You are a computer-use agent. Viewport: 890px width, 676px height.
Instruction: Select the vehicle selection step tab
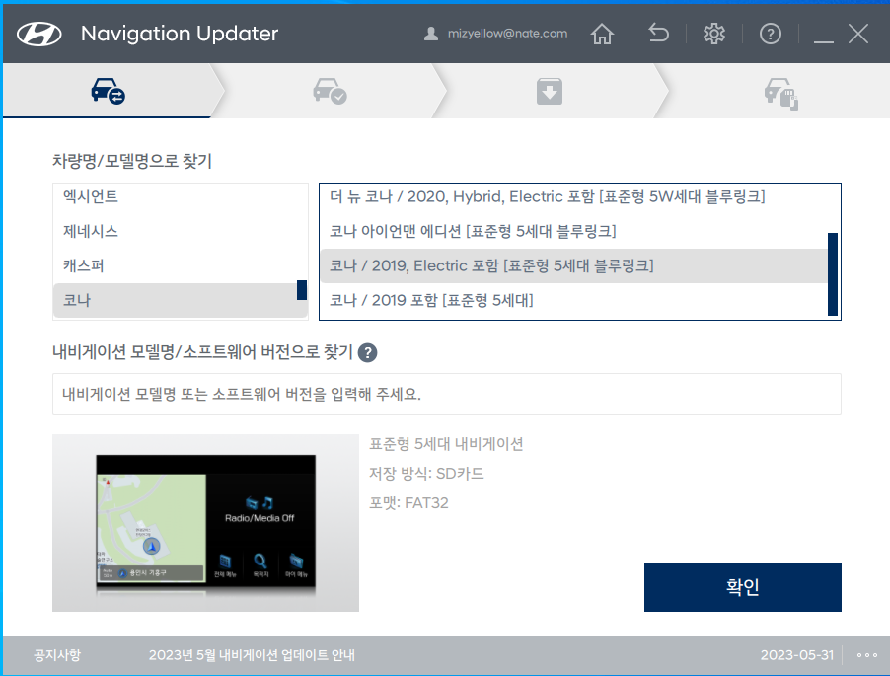pos(108,91)
